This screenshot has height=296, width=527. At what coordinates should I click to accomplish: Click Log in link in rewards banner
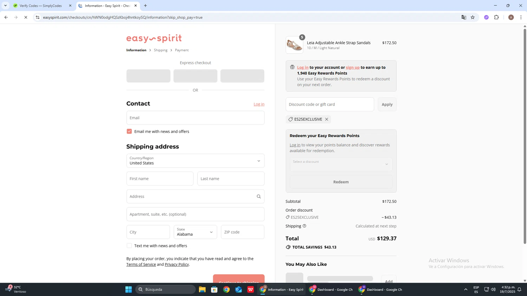[303, 67]
